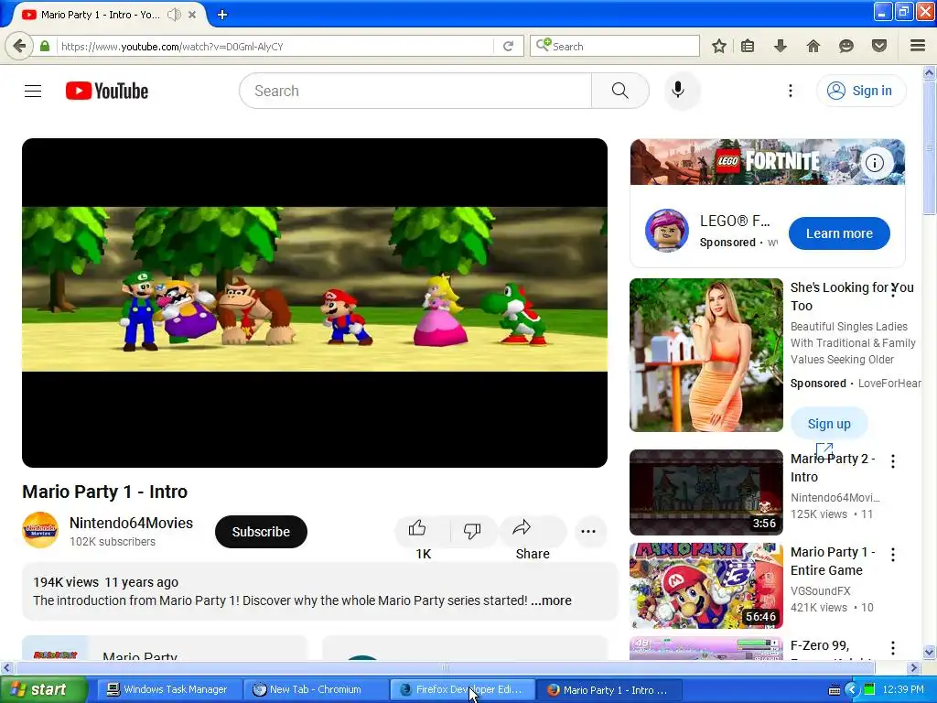This screenshot has width=937, height=703.
Task: Click the 194K views text
Action: (66, 582)
